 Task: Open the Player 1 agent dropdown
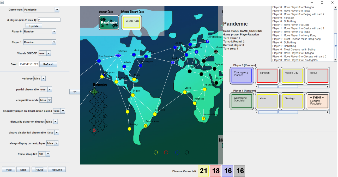coord(40,42)
